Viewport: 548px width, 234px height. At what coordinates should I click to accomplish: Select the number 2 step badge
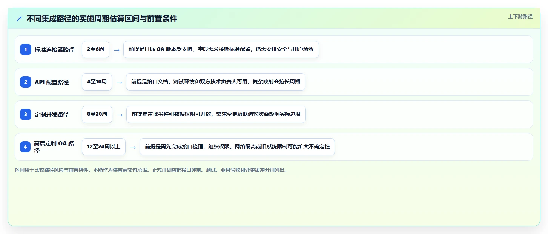(x=26, y=82)
